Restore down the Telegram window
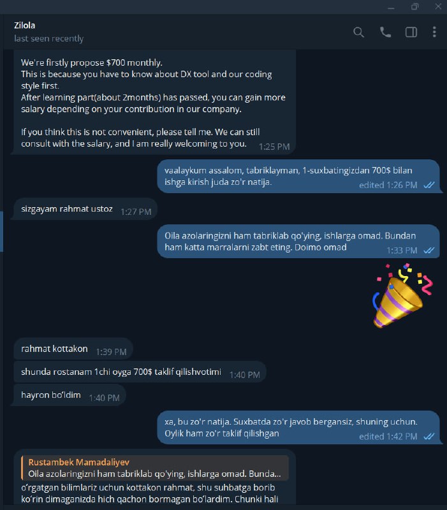Screen dimensions: 447x510 point(414,6)
